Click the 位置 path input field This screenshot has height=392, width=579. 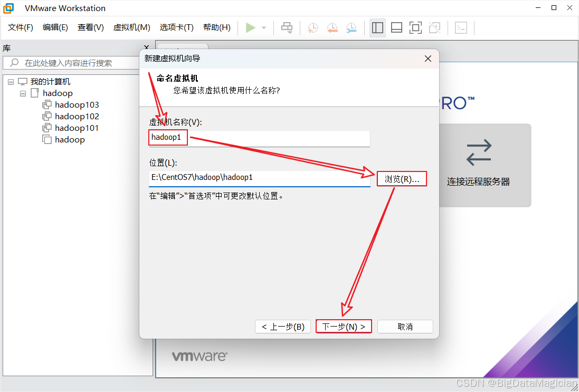click(x=259, y=178)
